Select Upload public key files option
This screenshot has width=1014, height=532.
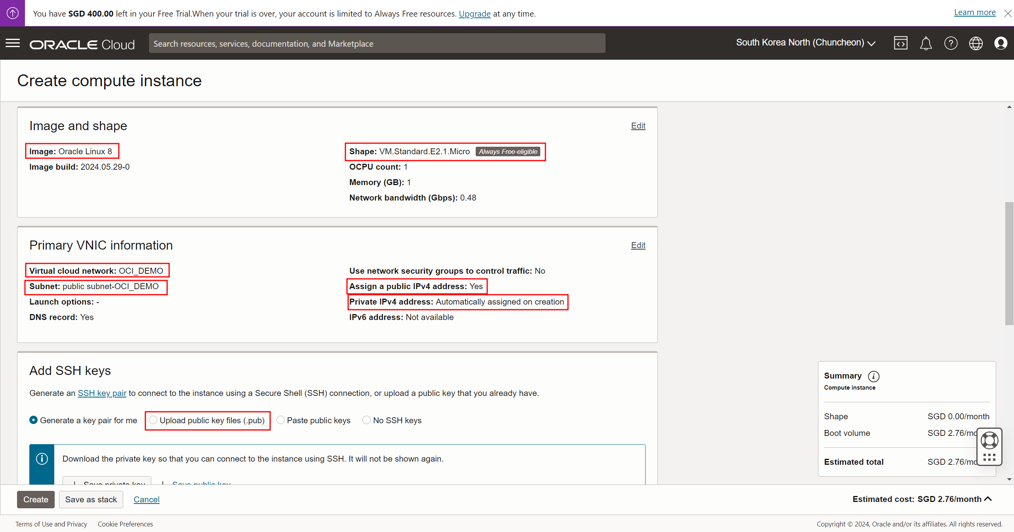[153, 420]
